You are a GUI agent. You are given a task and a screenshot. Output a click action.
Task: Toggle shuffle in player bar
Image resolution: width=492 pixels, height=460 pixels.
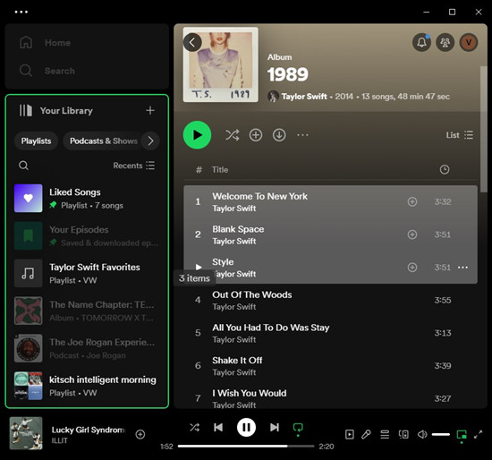pos(194,428)
